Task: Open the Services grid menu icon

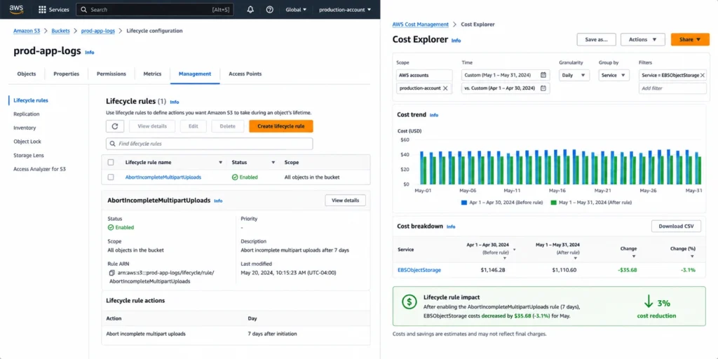Action: [x=42, y=10]
